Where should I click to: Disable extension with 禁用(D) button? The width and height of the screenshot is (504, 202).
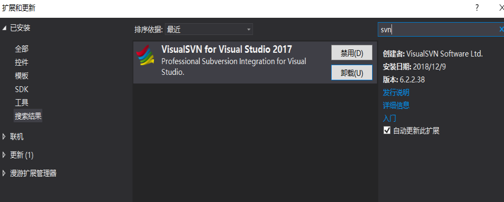352,53
